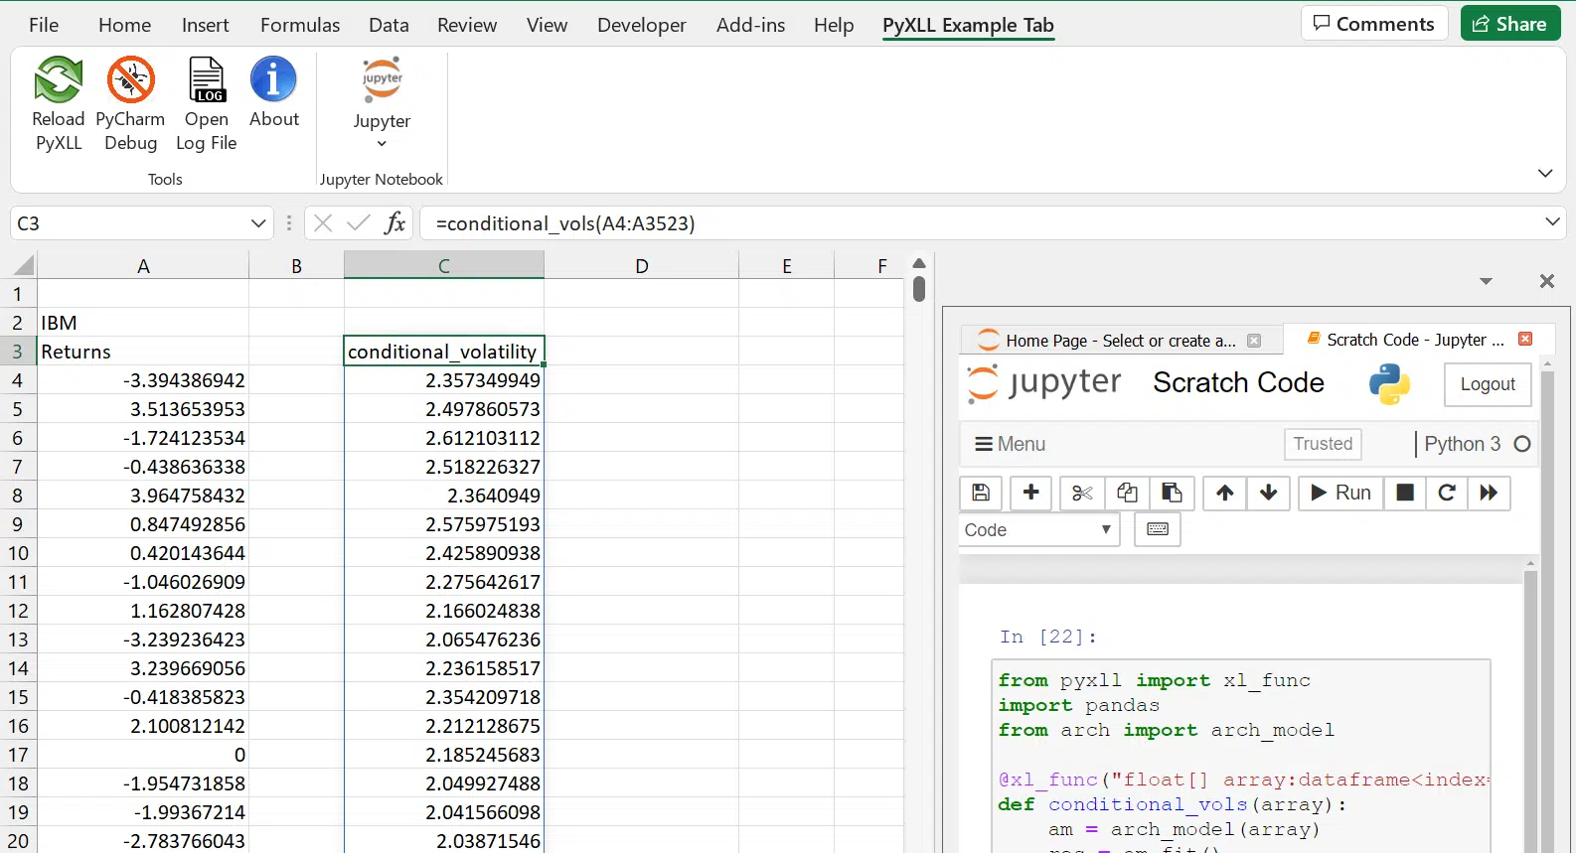Click the Scratch Code notebook title
The height and width of the screenshot is (853, 1576).
click(1238, 382)
